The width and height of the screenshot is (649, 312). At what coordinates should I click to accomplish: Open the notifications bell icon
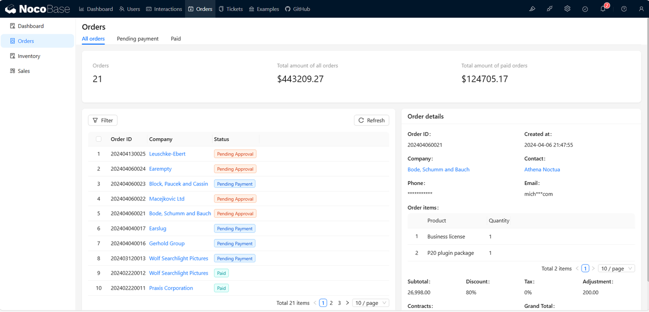(603, 9)
